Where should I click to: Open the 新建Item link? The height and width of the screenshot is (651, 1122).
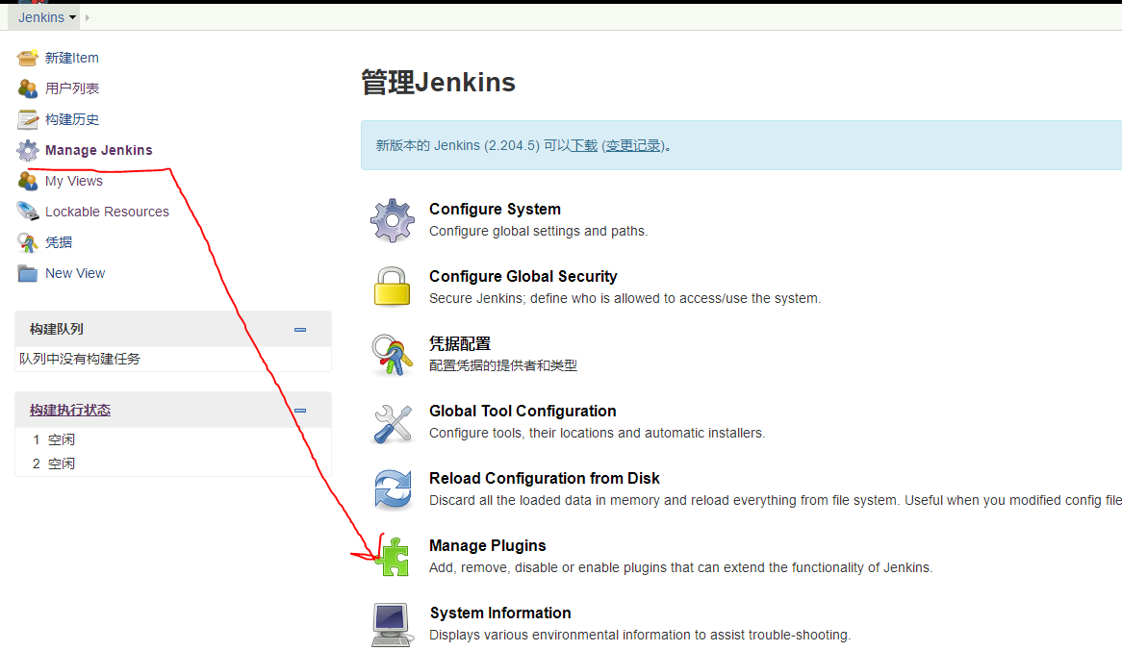point(71,58)
